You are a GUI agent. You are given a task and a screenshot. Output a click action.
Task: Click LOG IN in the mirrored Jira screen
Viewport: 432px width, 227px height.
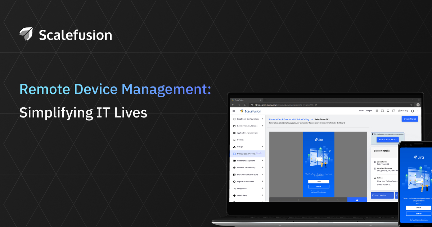tap(319, 182)
